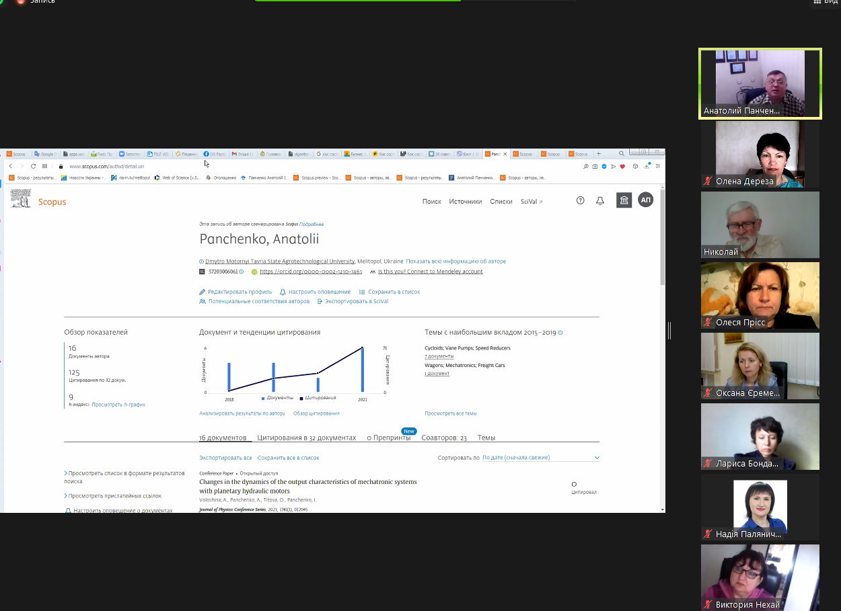Open the Gmail browser tab
Screen dimensions: 841x611
(x=242, y=154)
